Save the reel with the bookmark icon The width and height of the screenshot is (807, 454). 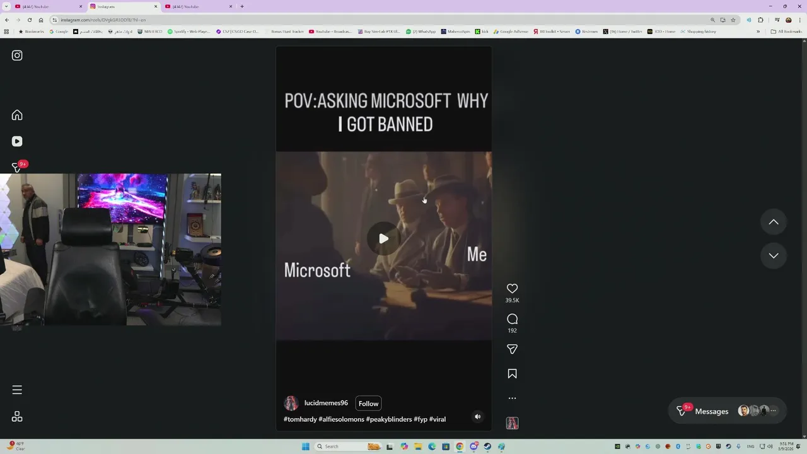click(512, 374)
